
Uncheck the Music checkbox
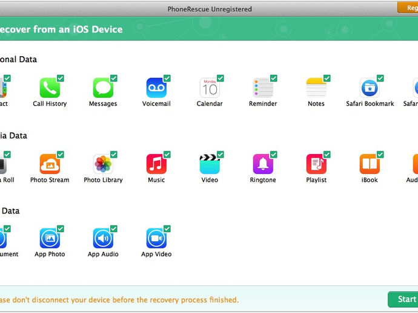coord(167,155)
